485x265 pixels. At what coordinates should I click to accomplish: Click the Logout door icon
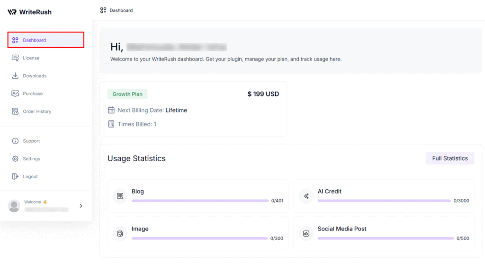coord(15,177)
